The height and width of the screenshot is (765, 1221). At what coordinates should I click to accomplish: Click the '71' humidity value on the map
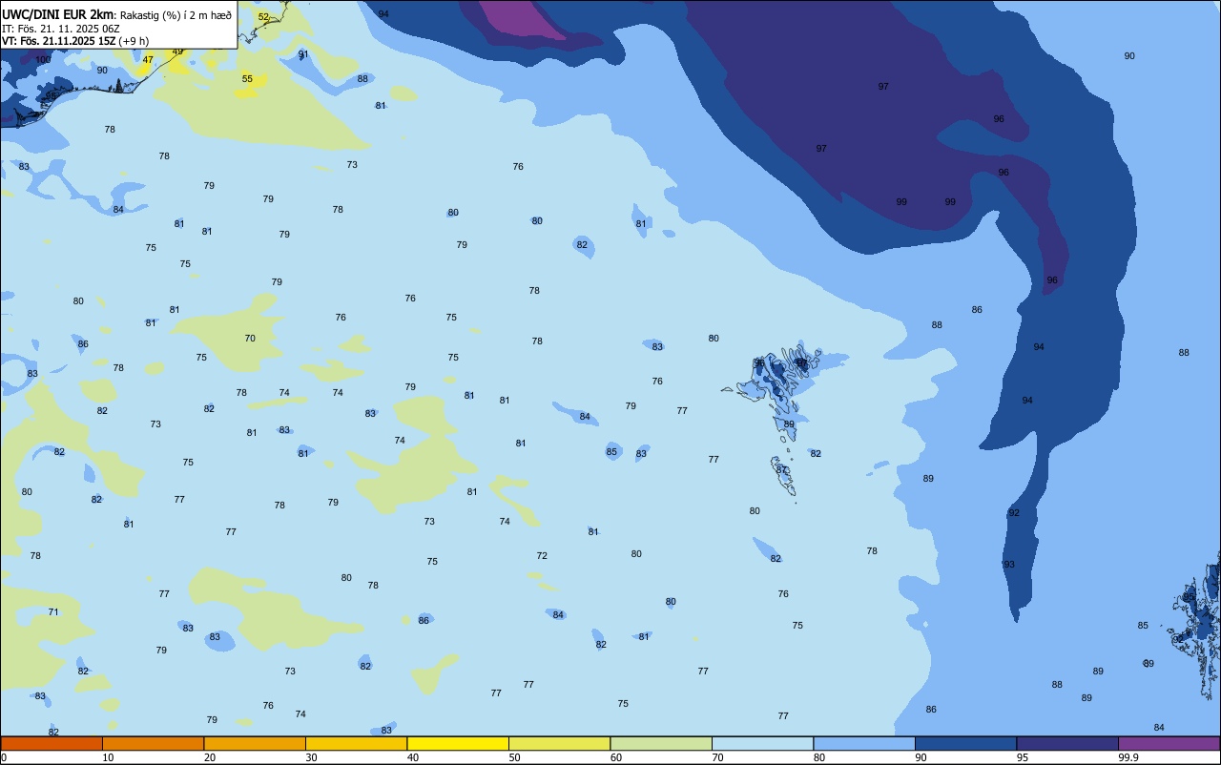pos(53,611)
